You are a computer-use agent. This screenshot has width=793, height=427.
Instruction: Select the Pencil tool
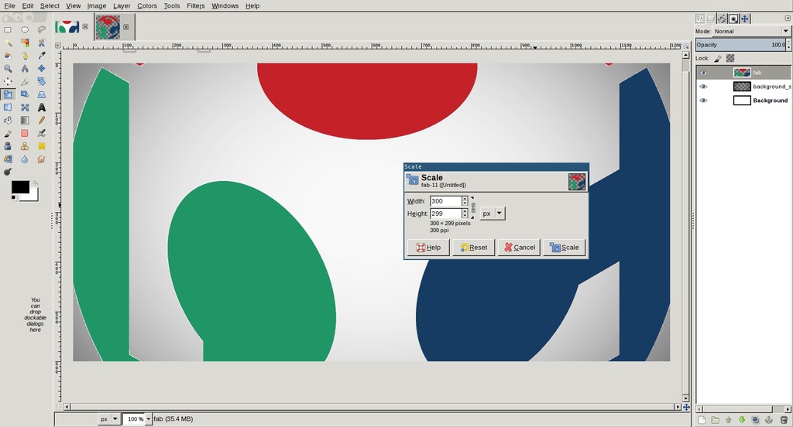42,120
